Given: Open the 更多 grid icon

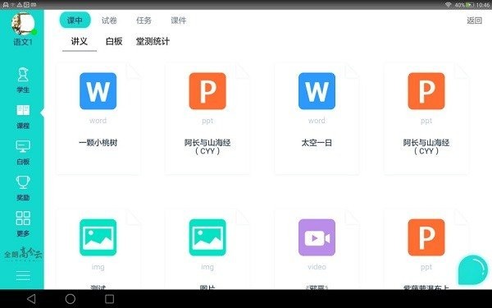Looking at the screenshot, I should pos(23,218).
